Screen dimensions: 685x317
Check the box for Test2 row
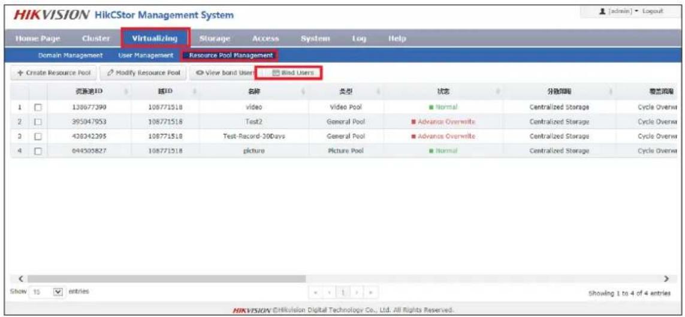coord(38,122)
